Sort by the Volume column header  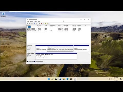tap(32, 26)
